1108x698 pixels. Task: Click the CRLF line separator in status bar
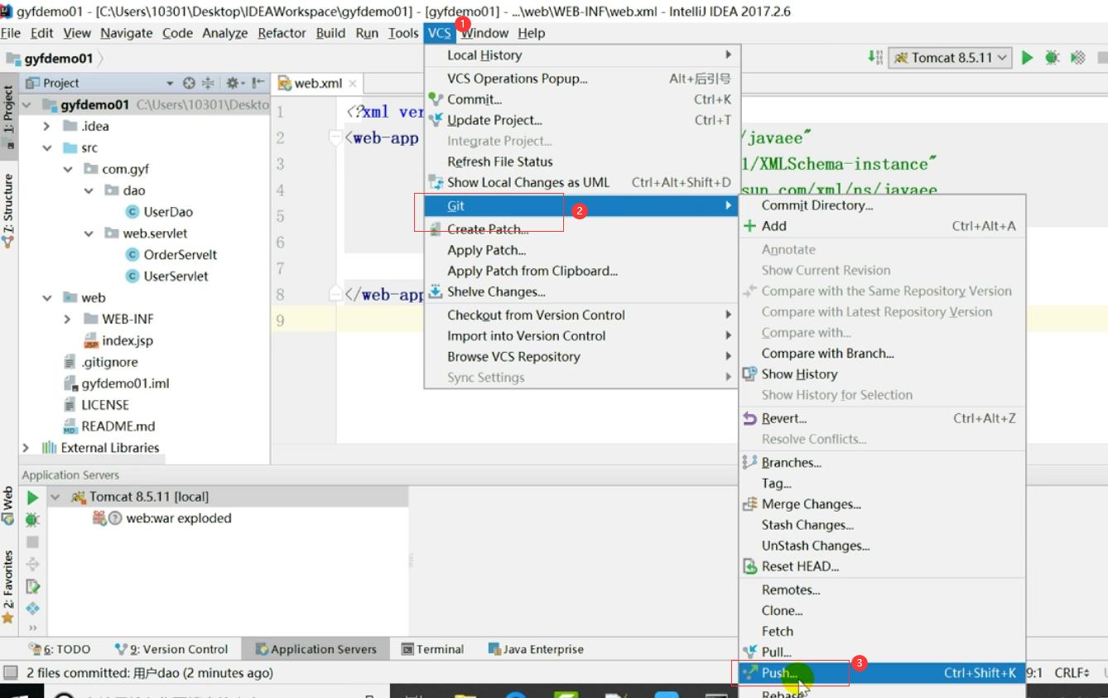(x=1072, y=673)
